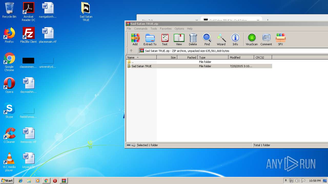This screenshot has width=328, height=184.
Task: Open the Start menu
Action: 7,181
